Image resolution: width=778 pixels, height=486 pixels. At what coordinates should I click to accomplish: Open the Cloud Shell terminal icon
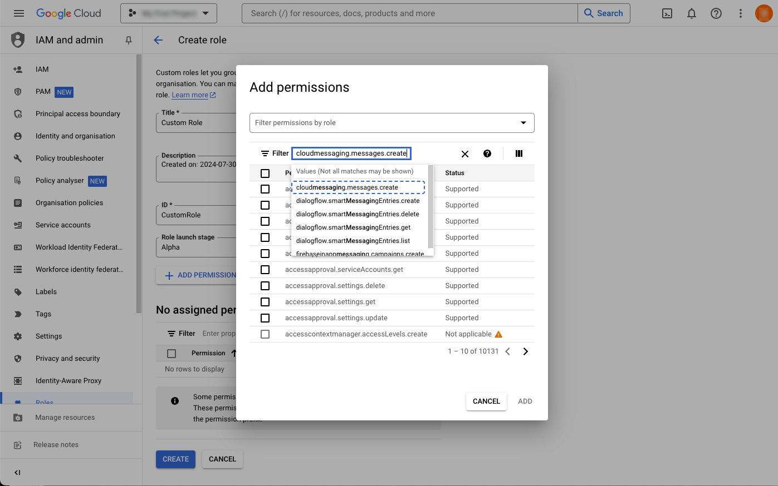tap(667, 13)
